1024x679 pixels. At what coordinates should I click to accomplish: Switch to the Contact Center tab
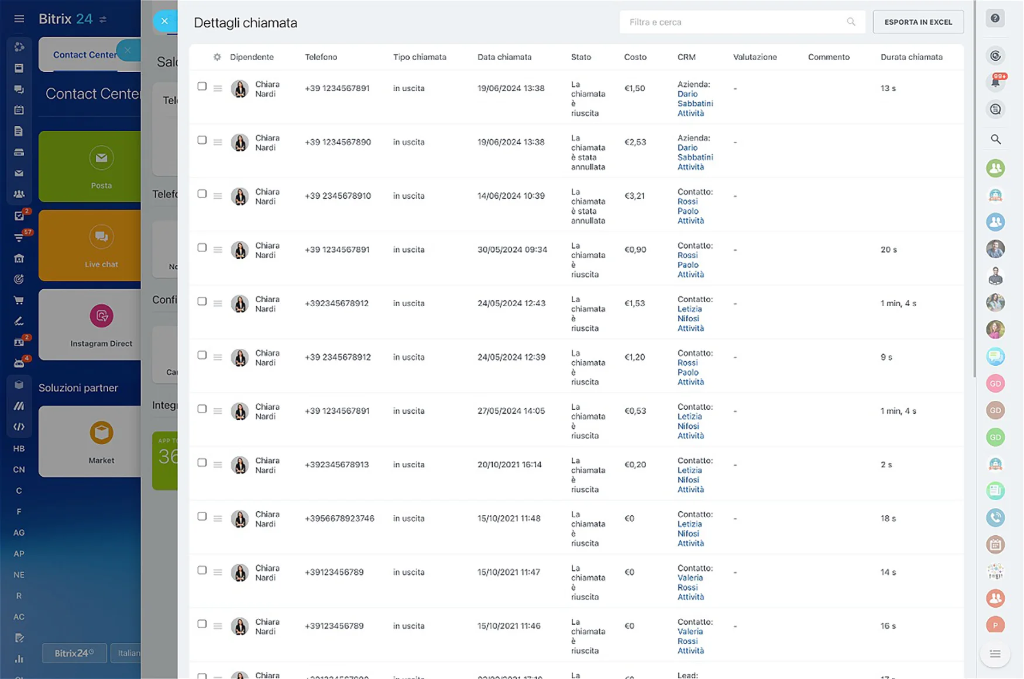click(x=84, y=54)
